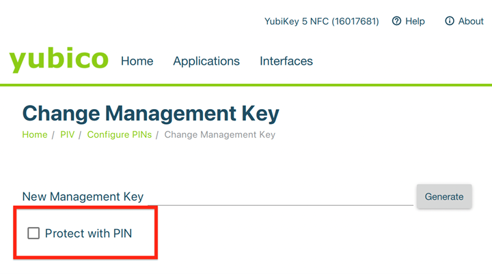Viewport: 492px width, 274px height.
Task: Click the Change Management Key breadcrumb item
Action: 220,134
